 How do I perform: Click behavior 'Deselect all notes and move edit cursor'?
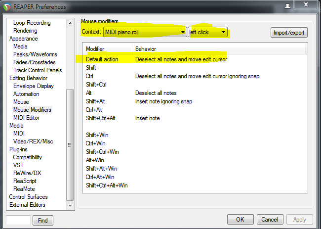click(x=181, y=59)
